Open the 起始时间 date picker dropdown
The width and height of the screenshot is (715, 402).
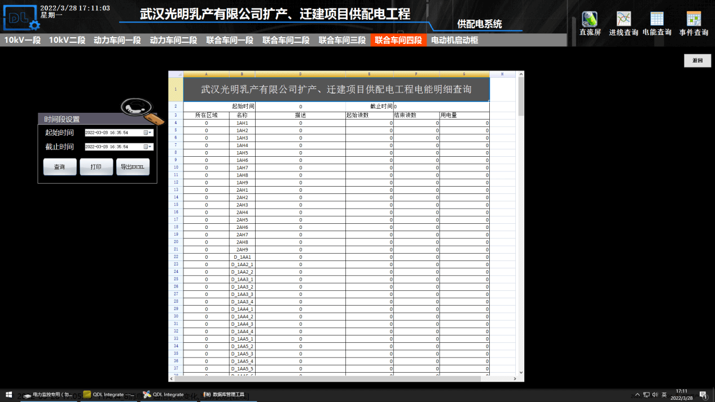[148, 133]
